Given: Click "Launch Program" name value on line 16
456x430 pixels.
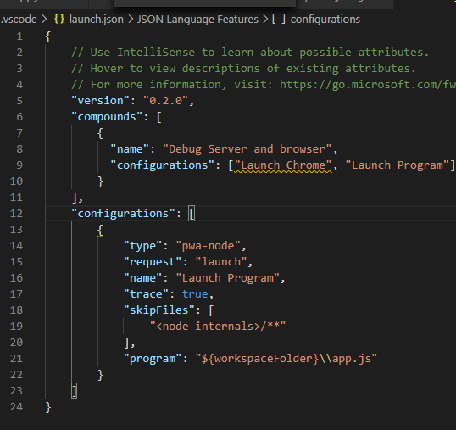Looking at the screenshot, I should point(228,278).
